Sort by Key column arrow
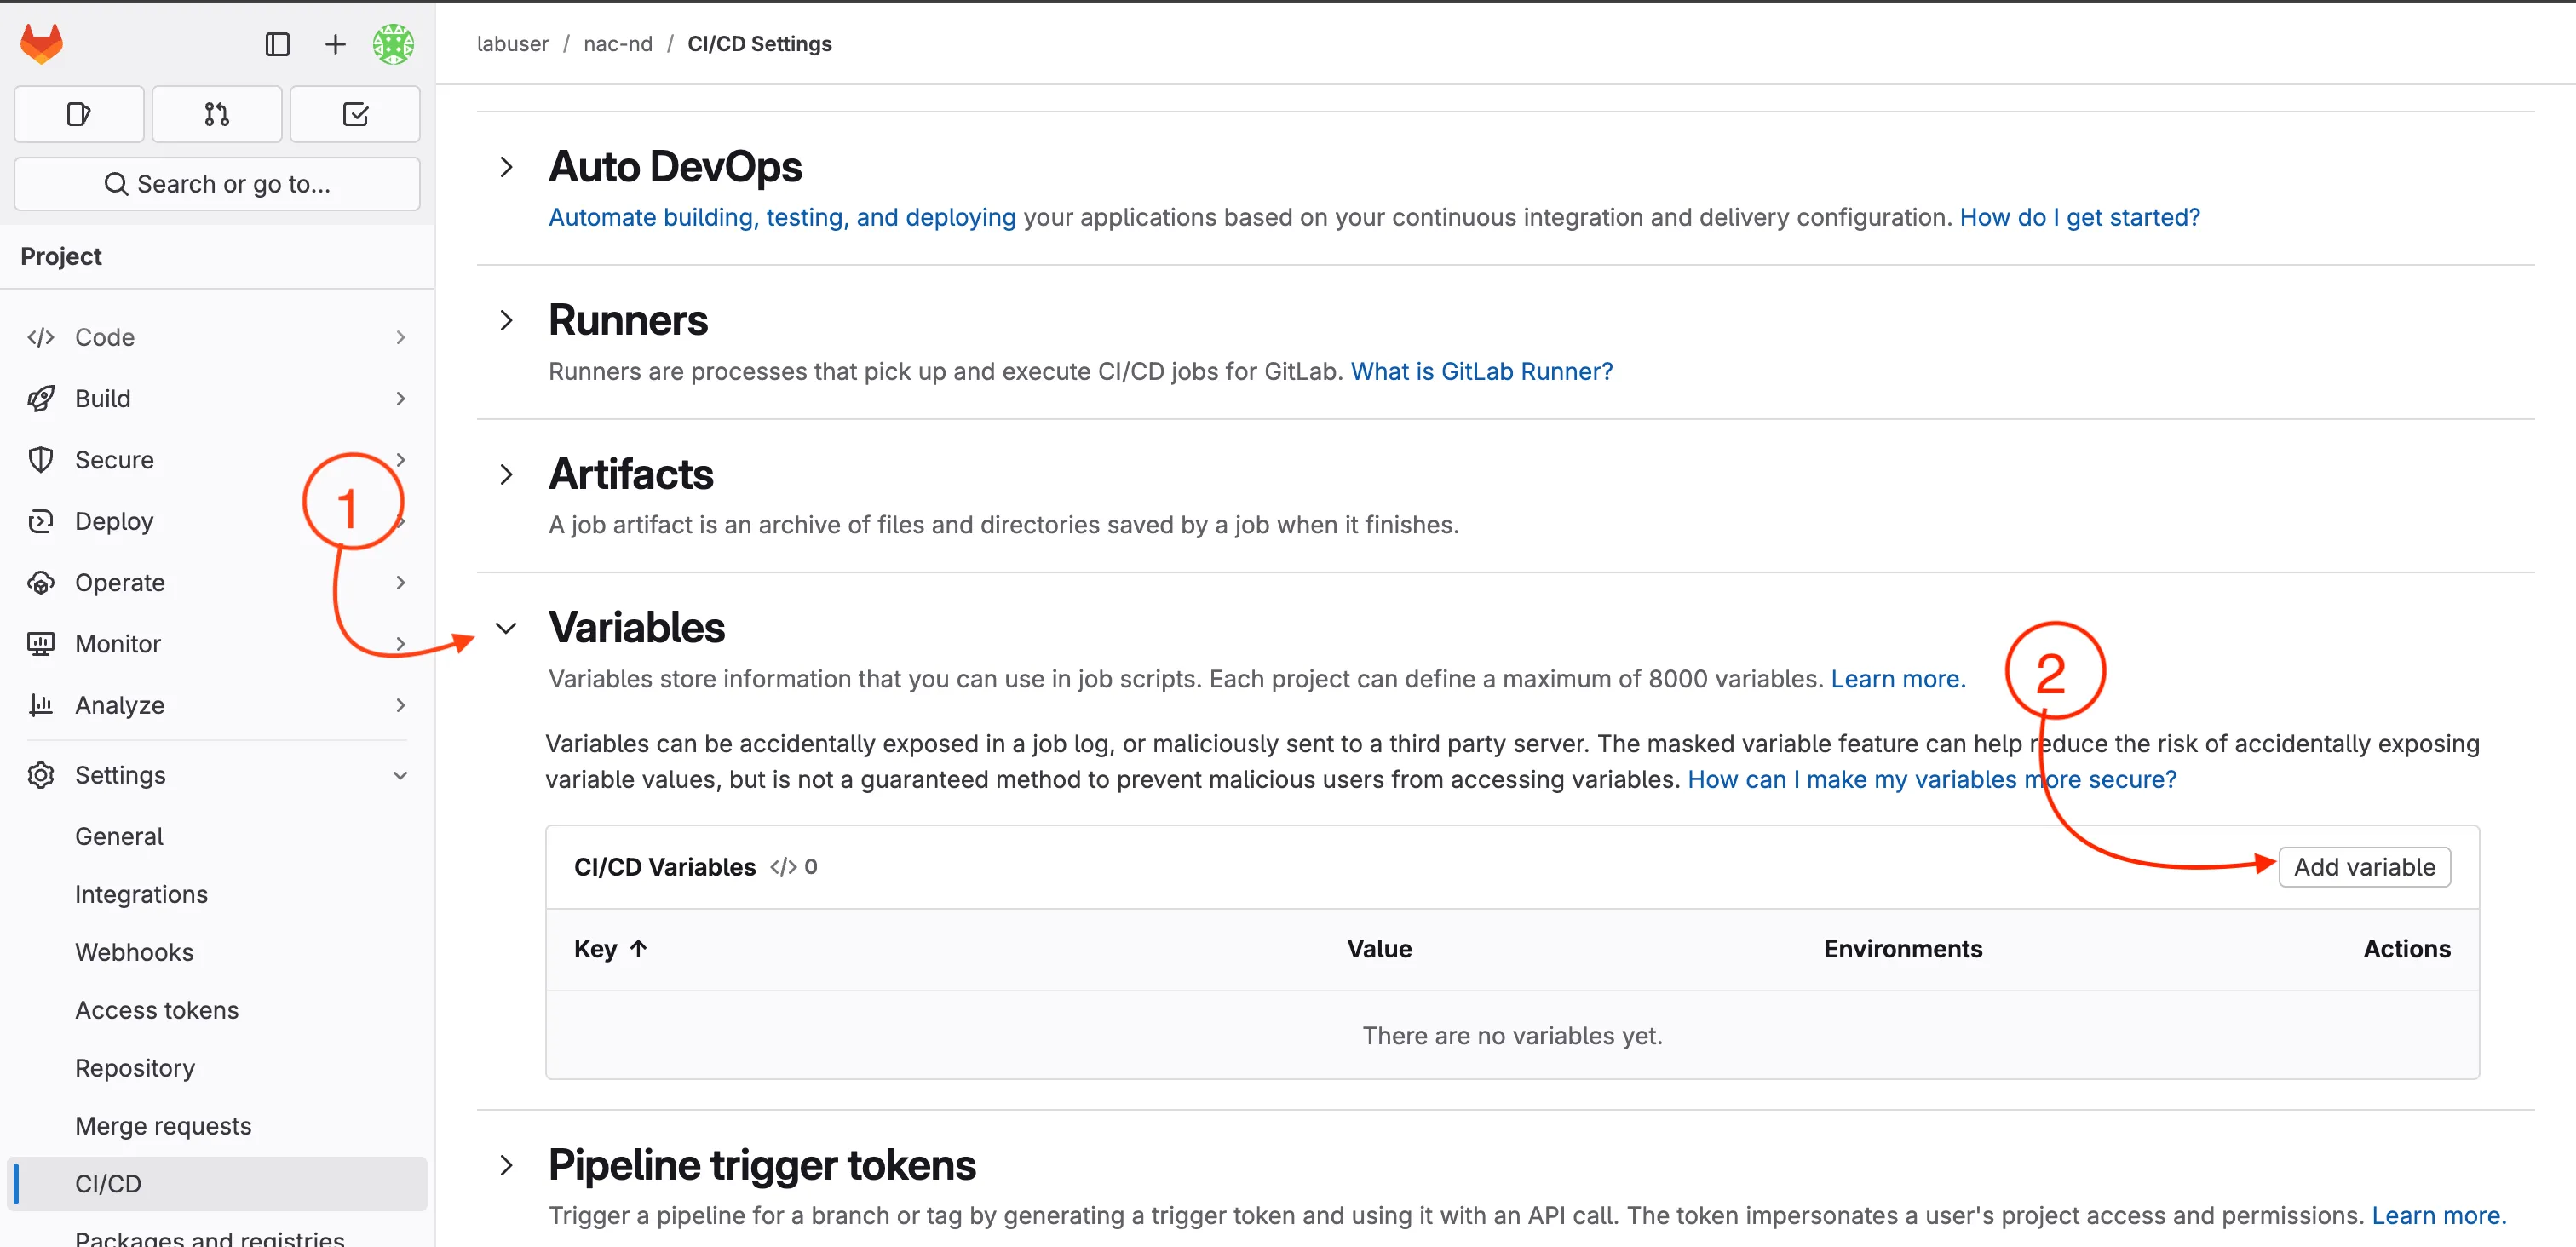The width and height of the screenshot is (2576, 1247). point(638,949)
